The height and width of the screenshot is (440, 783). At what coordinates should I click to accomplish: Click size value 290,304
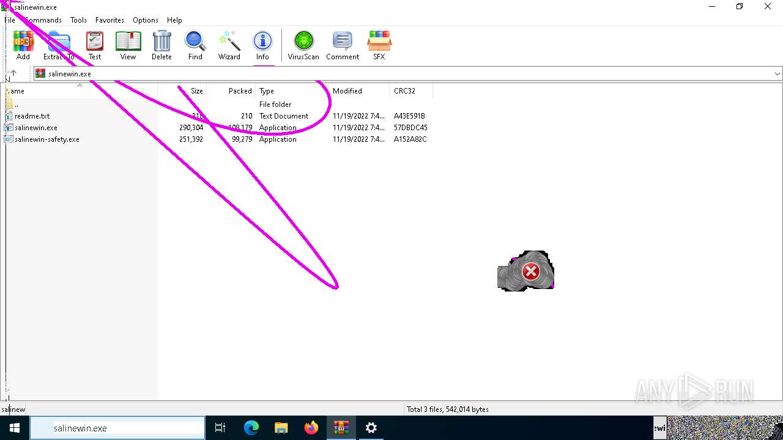191,128
